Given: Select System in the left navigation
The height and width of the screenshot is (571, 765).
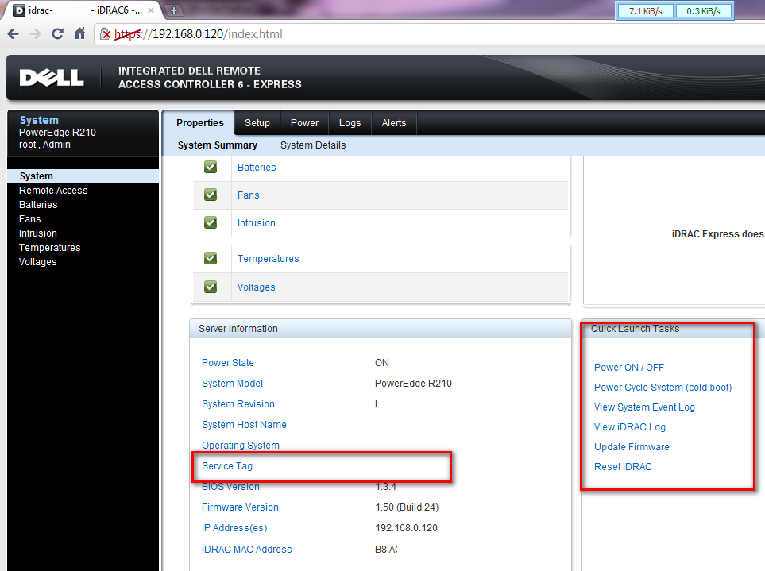Looking at the screenshot, I should pyautogui.click(x=83, y=176).
